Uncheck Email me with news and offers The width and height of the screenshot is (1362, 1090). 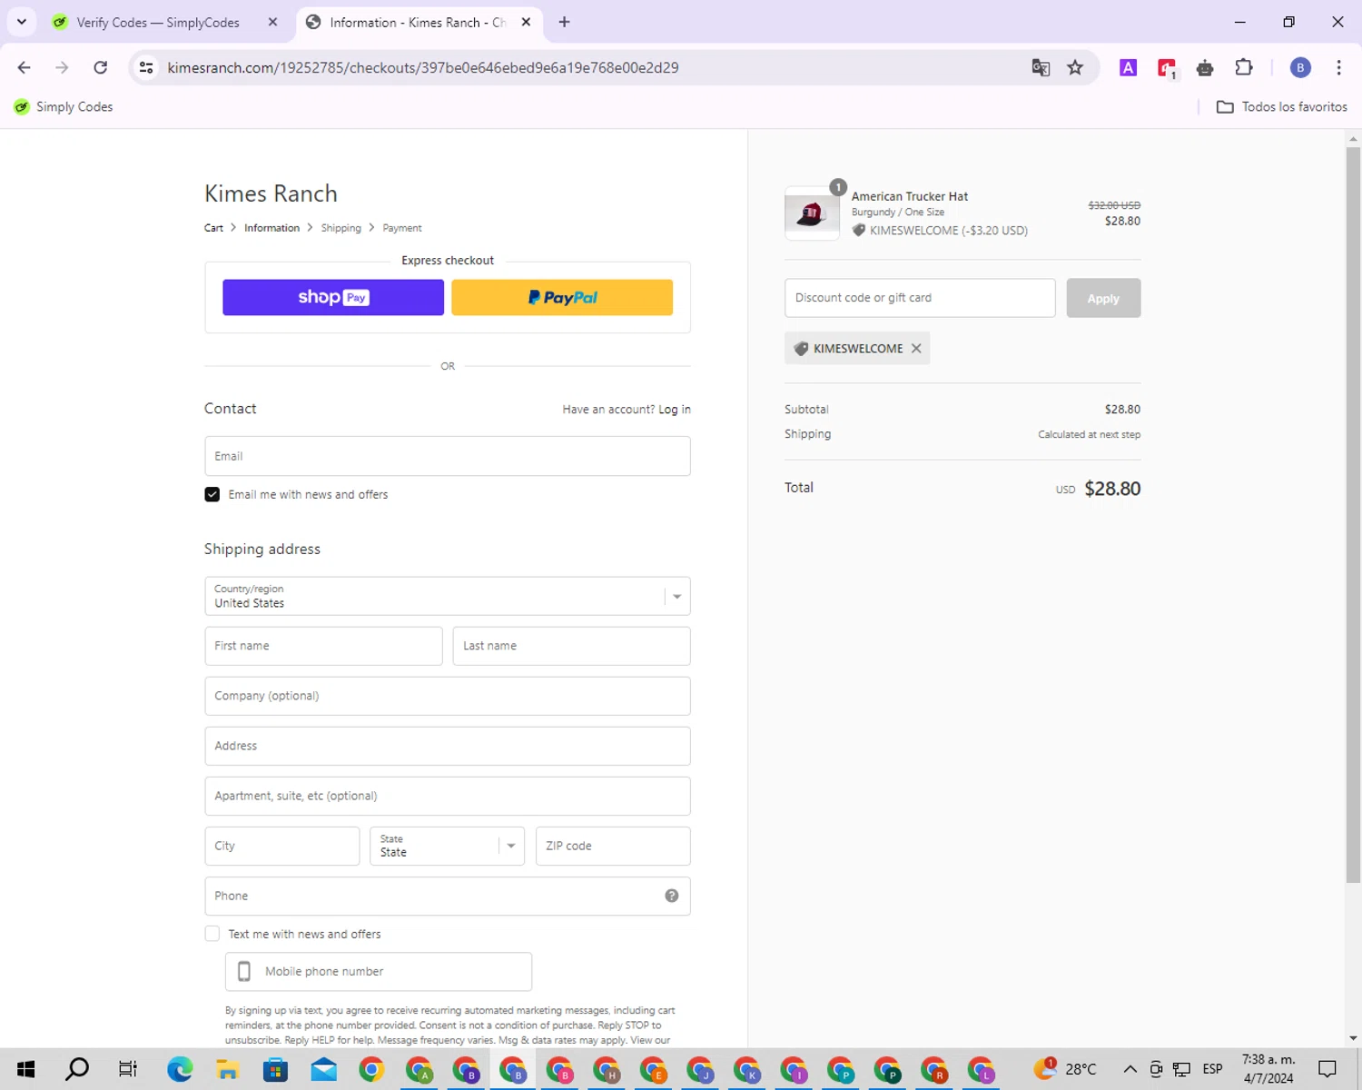tap(212, 494)
